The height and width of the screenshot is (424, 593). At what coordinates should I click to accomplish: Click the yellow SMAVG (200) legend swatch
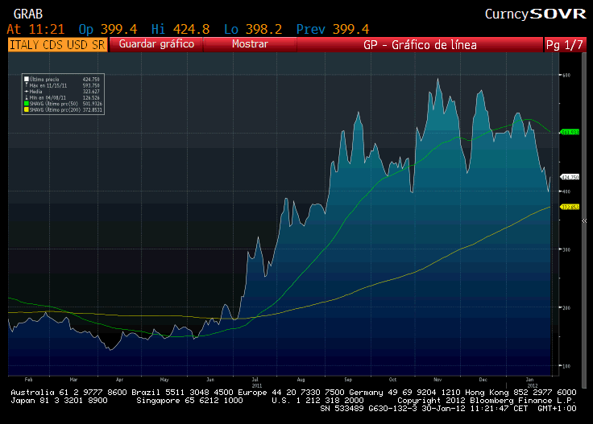tap(27, 109)
